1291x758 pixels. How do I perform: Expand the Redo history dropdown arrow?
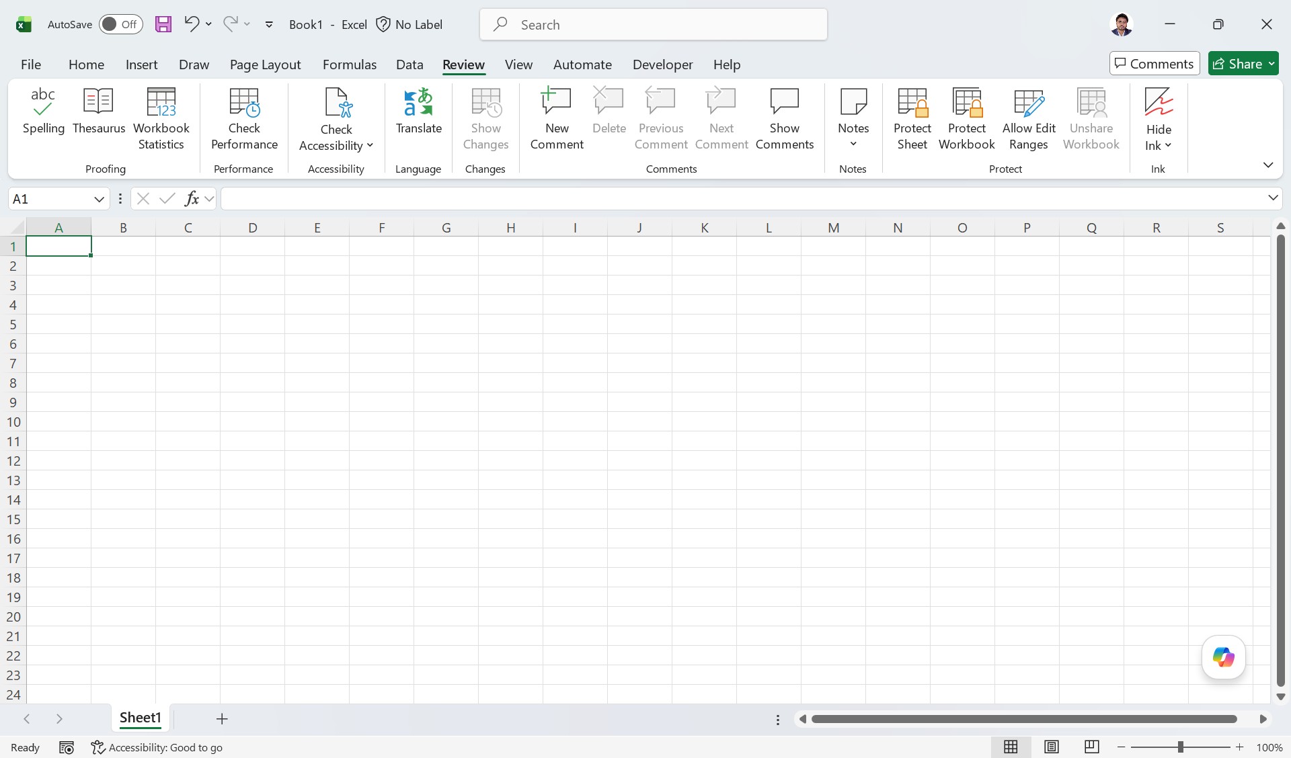(x=247, y=24)
